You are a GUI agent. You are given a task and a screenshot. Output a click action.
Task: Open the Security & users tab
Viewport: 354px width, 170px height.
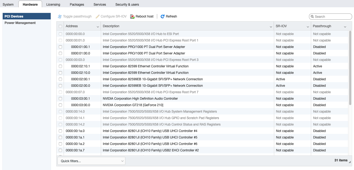pyautogui.click(x=127, y=4)
